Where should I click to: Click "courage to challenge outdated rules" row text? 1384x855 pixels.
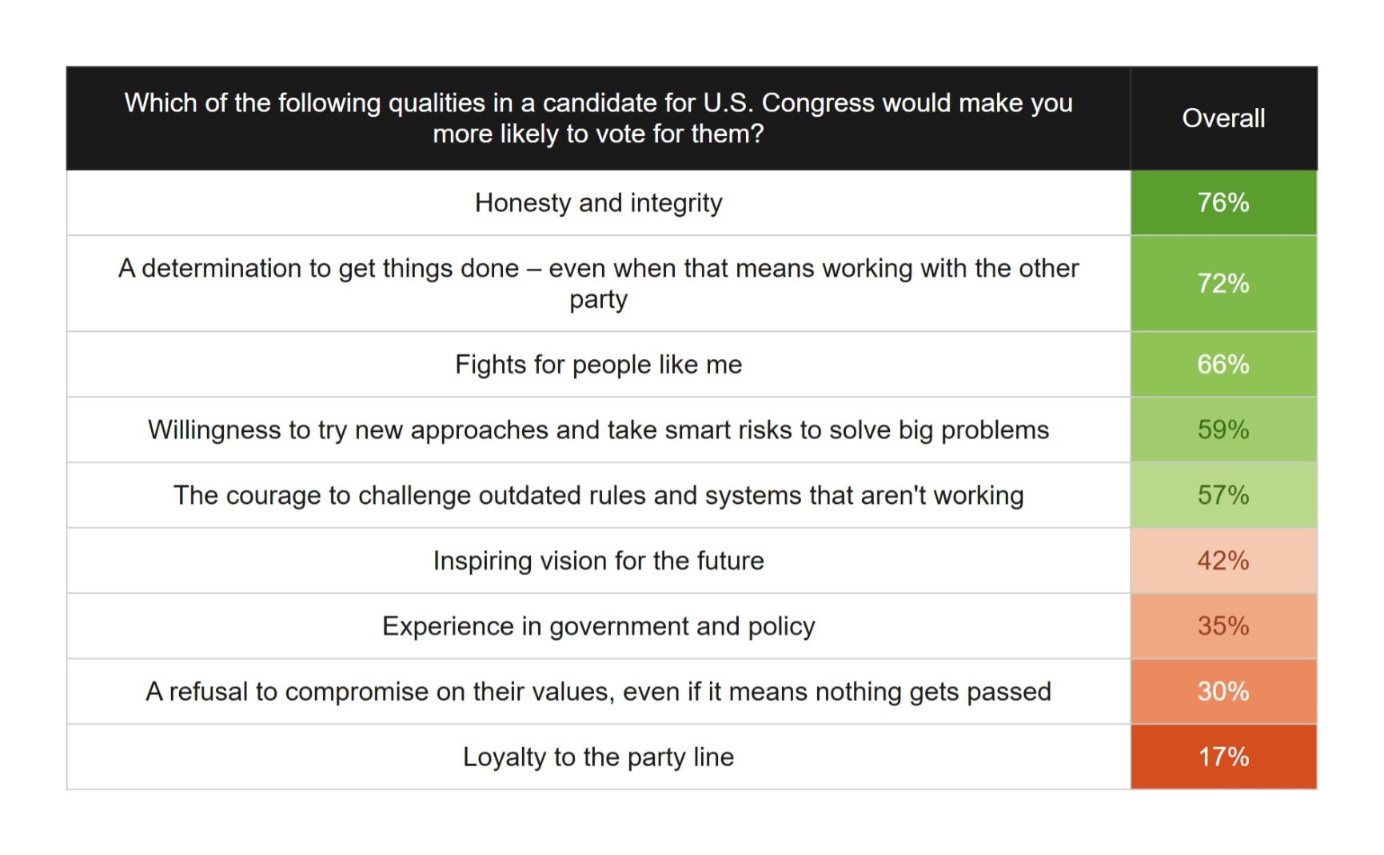click(598, 496)
